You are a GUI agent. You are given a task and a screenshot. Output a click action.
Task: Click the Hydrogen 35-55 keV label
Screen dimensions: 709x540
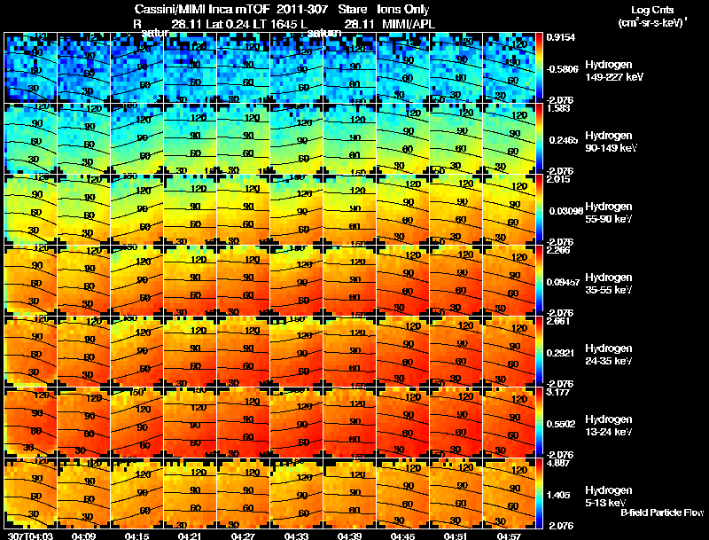609,284
